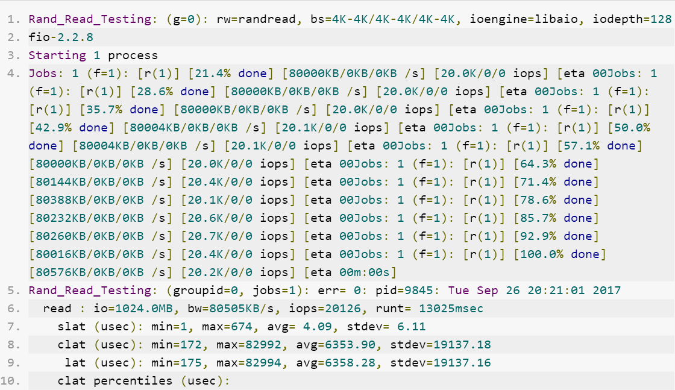Viewport: 675px width, 390px height.
Task: Click 'avg=6358.28' on the lat line
Action: pyautogui.click(x=336, y=363)
